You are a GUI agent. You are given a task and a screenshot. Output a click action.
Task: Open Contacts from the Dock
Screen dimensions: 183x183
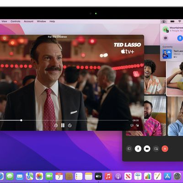point(69,177)
